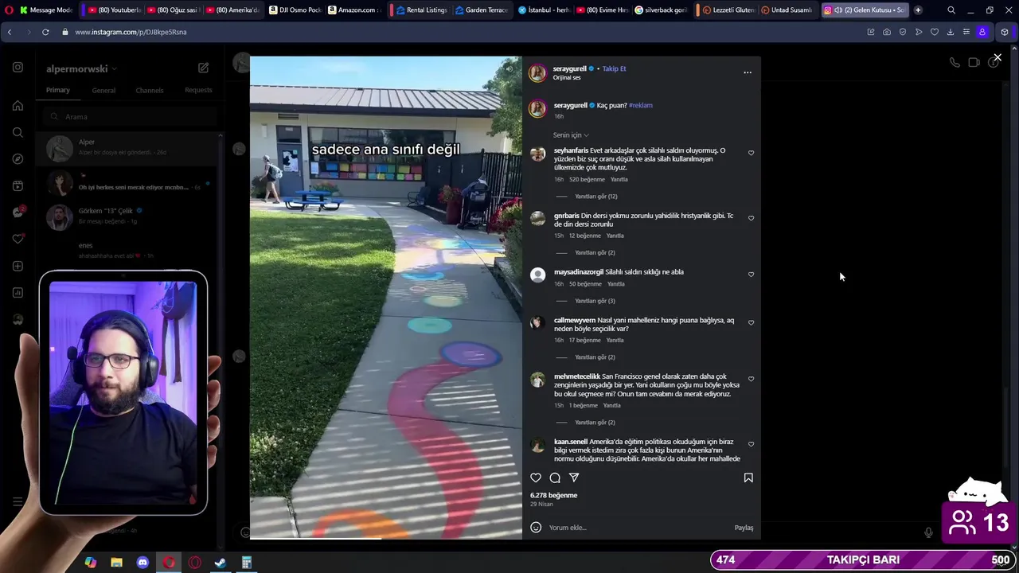The width and height of the screenshot is (1019, 573).
Task: Go back with browser back arrow
Action: 9,32
